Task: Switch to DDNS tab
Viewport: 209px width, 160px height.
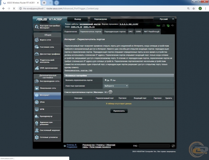Action: (x=138, y=32)
